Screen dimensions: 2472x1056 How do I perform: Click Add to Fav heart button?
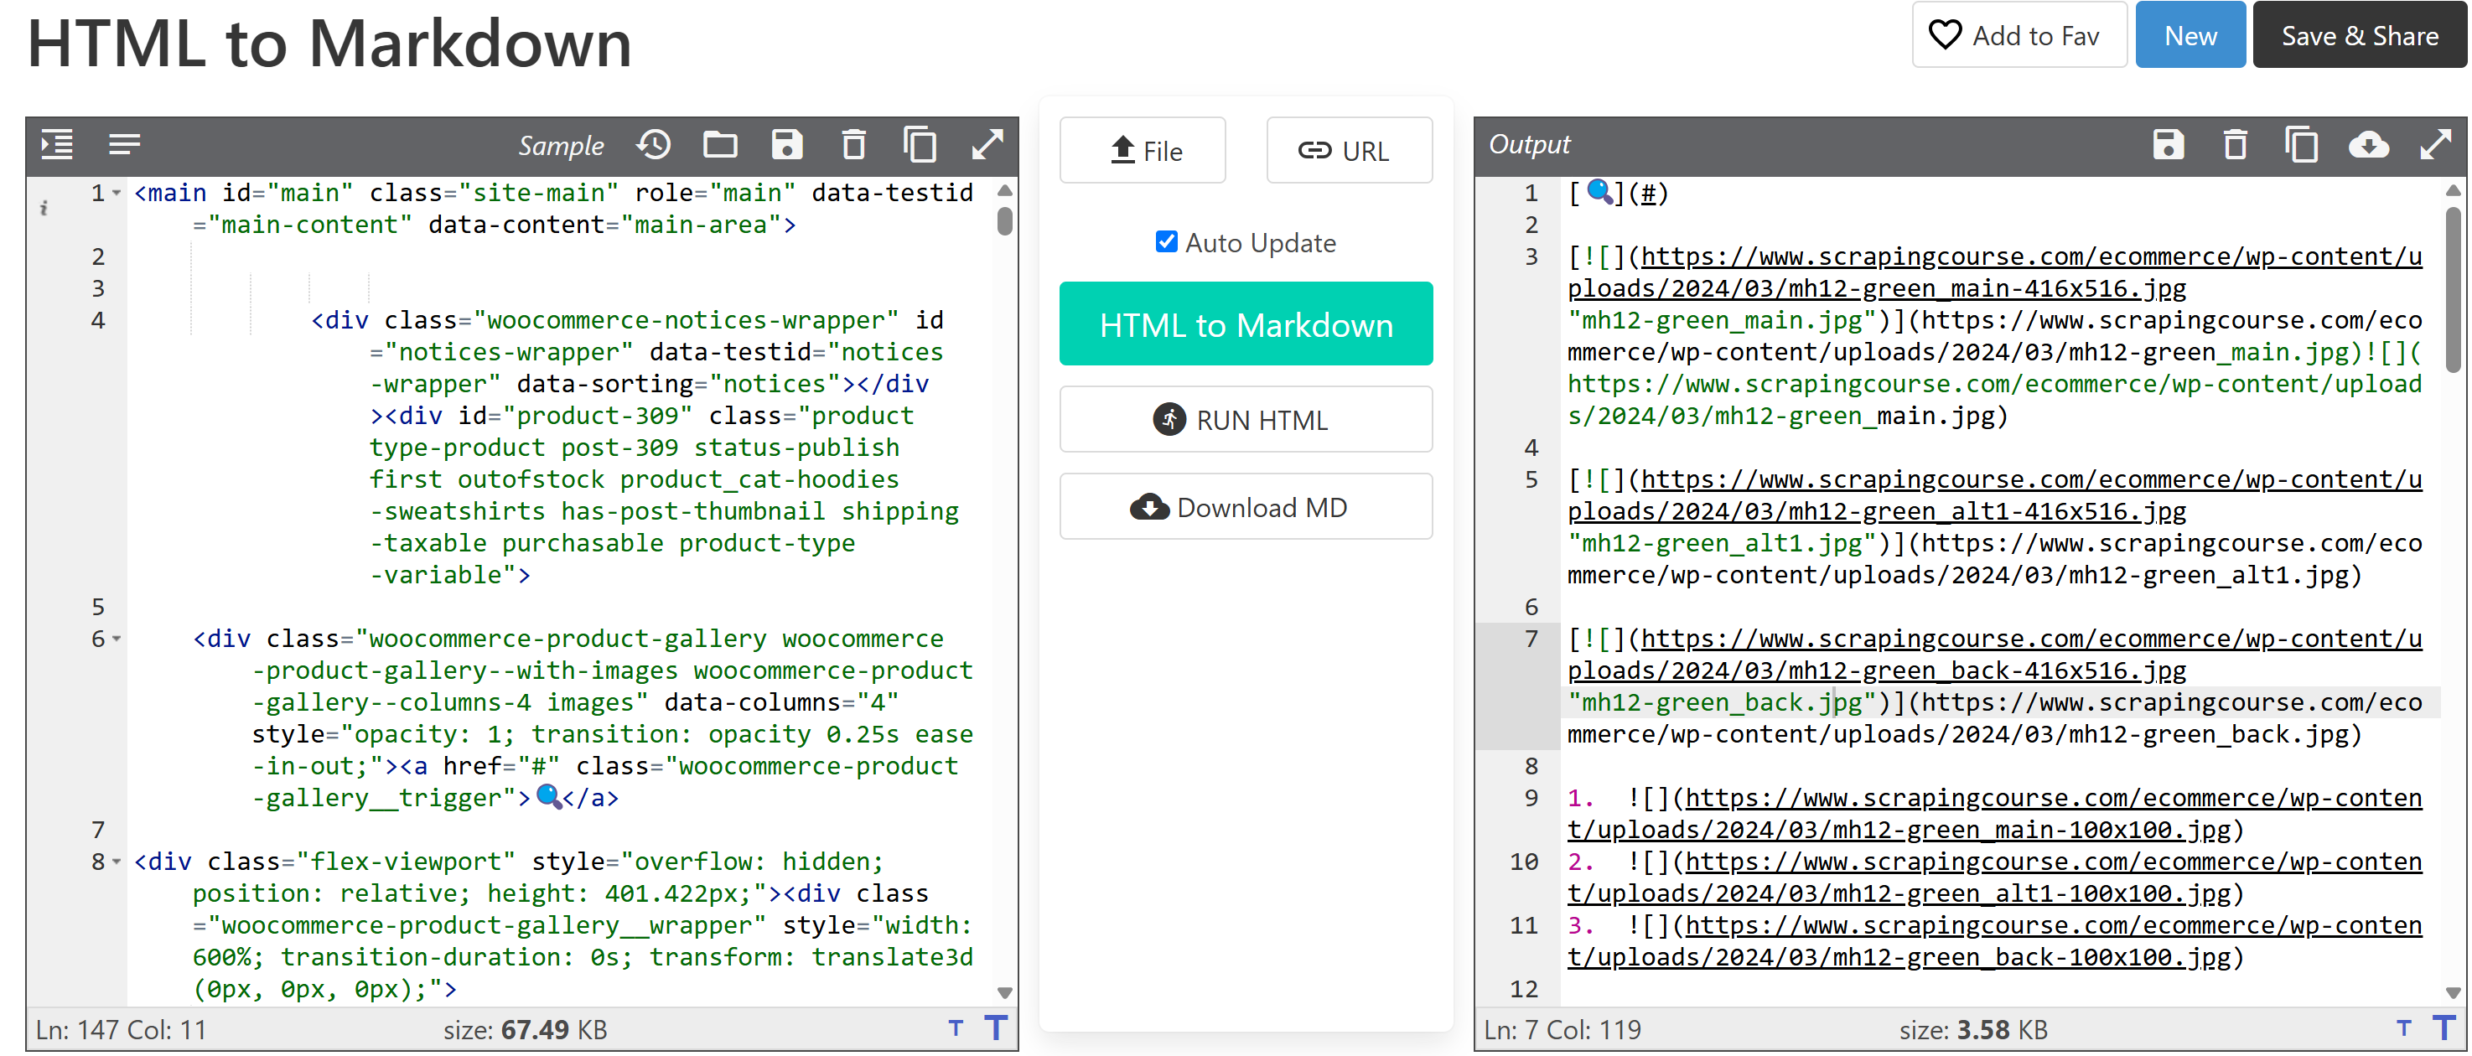coord(2019,35)
